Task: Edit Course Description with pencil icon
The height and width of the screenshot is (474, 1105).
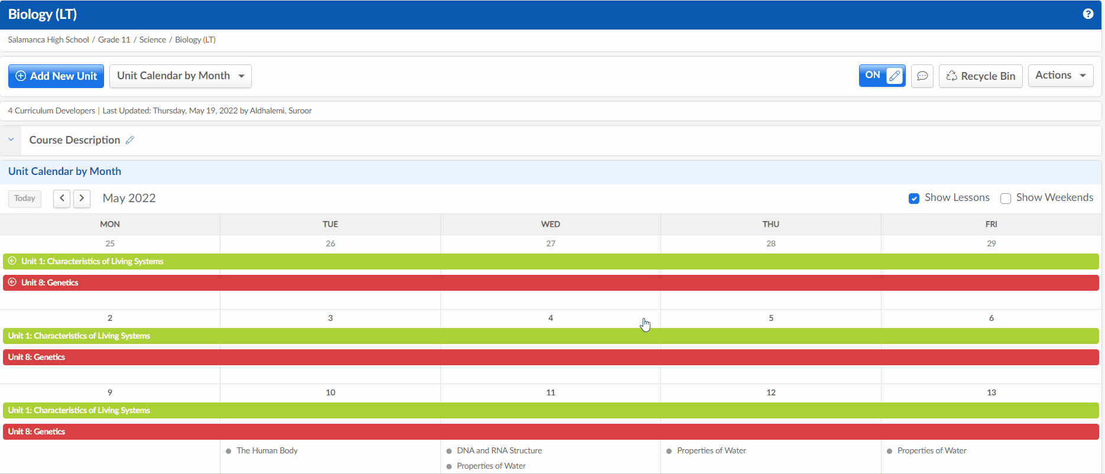Action: [x=130, y=140]
